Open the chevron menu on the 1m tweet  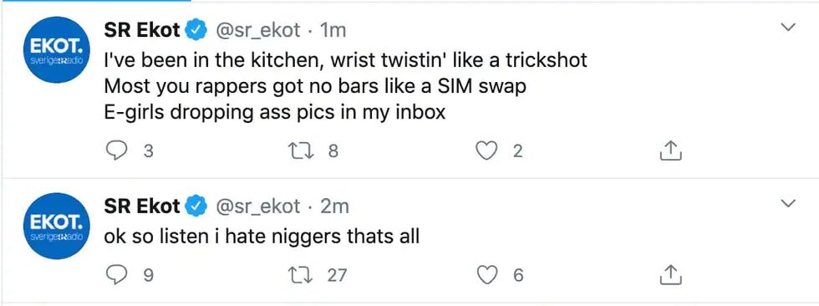(x=786, y=27)
